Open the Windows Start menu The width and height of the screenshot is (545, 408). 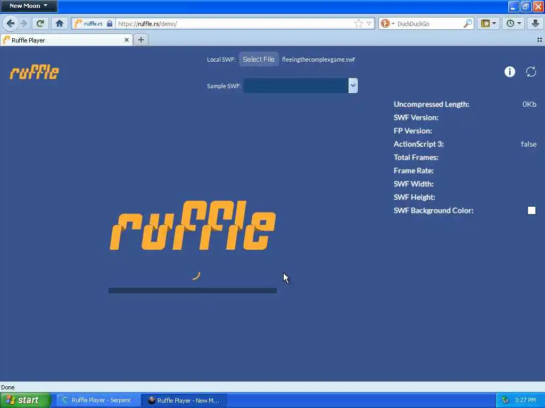click(26, 400)
